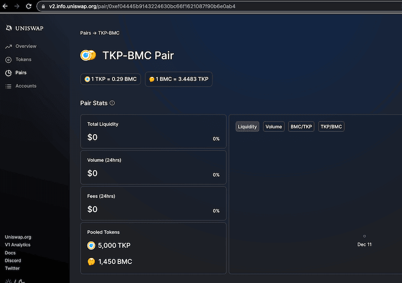Open the Docs link
Screen dimensions: 402x283
tap(10, 253)
